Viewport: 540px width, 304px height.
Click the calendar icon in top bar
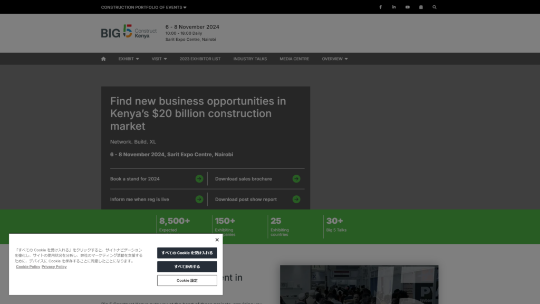coord(421,7)
